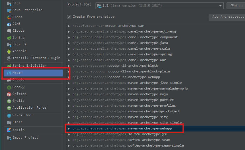The image size is (245, 150).
Task: Click the J2ME icon
Action: [x=9, y=24]
